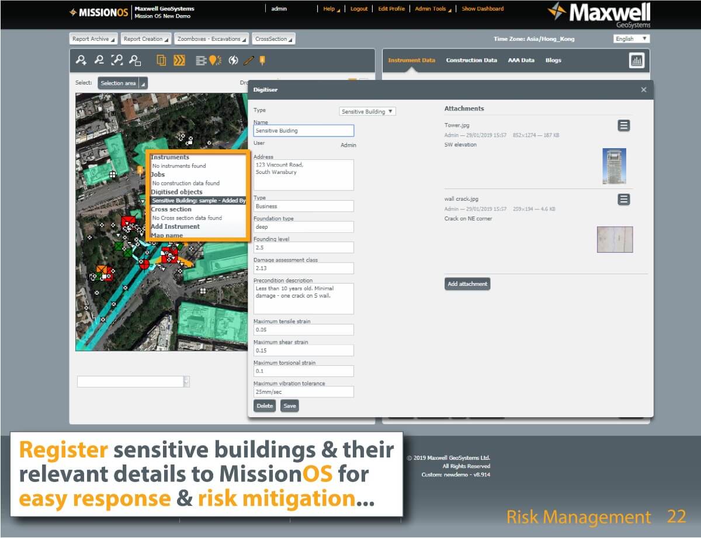Open the Help menu
The image size is (701, 538).
(331, 9)
